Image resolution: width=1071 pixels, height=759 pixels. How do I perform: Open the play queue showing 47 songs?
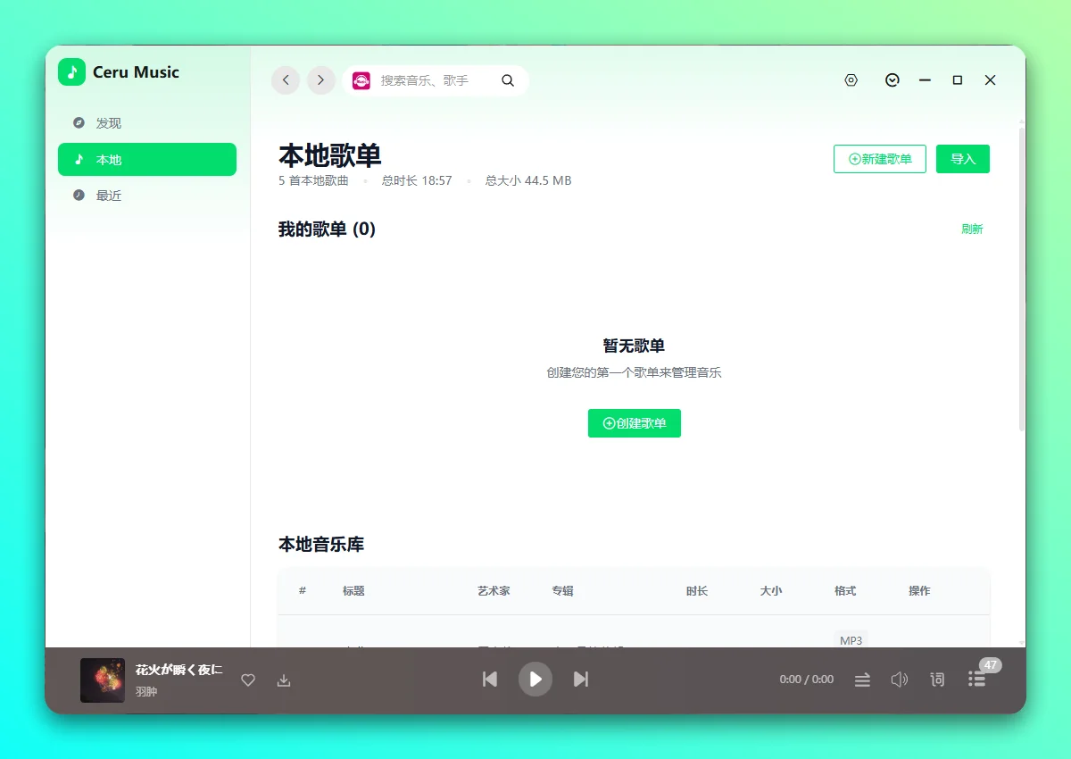pos(976,680)
